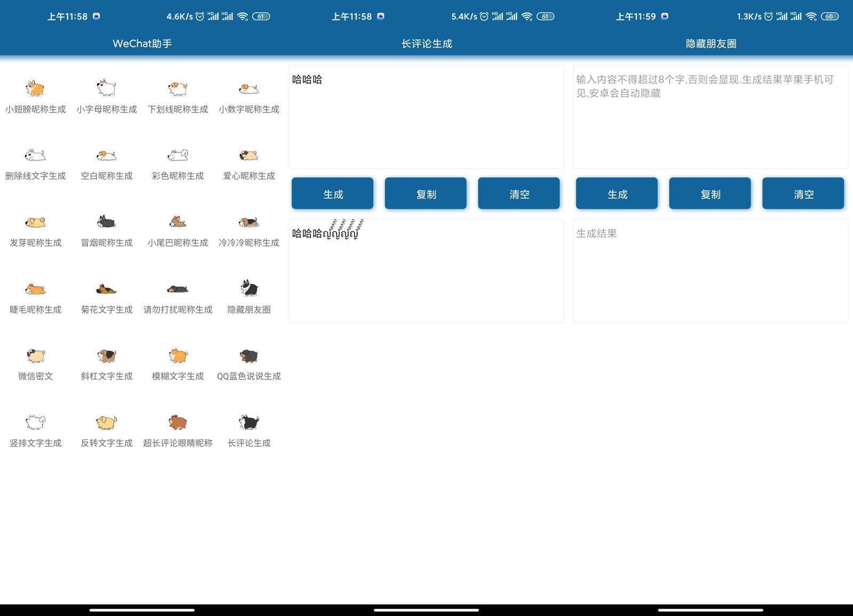Open the 长评论生成 tool
The height and width of the screenshot is (616, 853).
248,429
